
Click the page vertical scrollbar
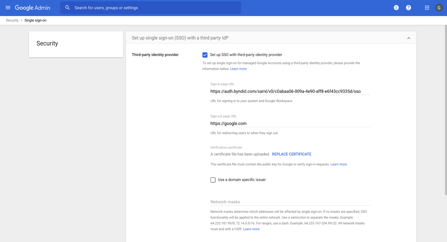pyautogui.click(x=446, y=110)
